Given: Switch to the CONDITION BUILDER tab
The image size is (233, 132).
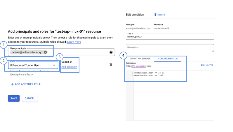Looking at the screenshot, I should tap(140, 59).
